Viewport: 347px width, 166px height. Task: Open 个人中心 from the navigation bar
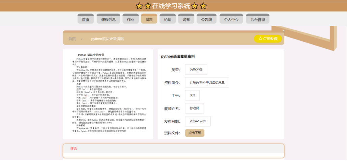[x=231, y=19]
